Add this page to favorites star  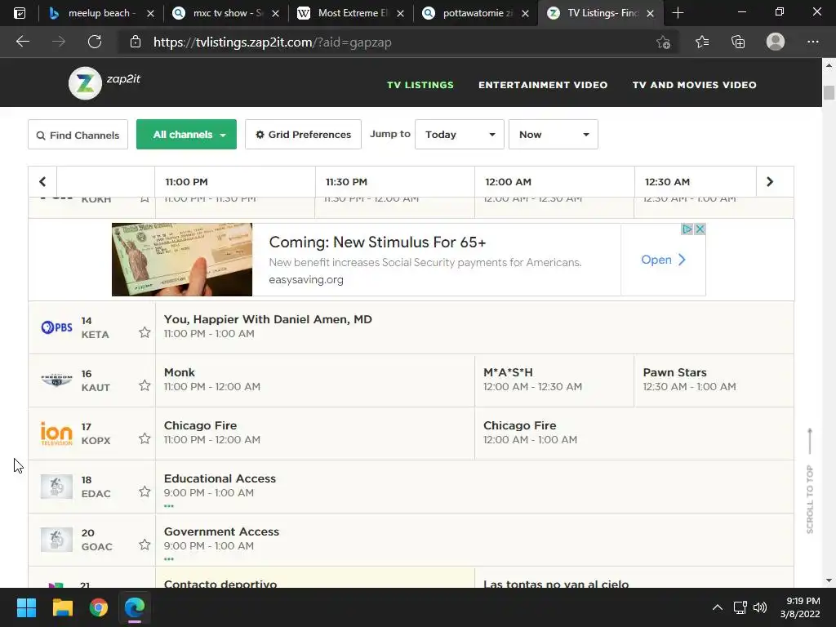click(x=663, y=42)
